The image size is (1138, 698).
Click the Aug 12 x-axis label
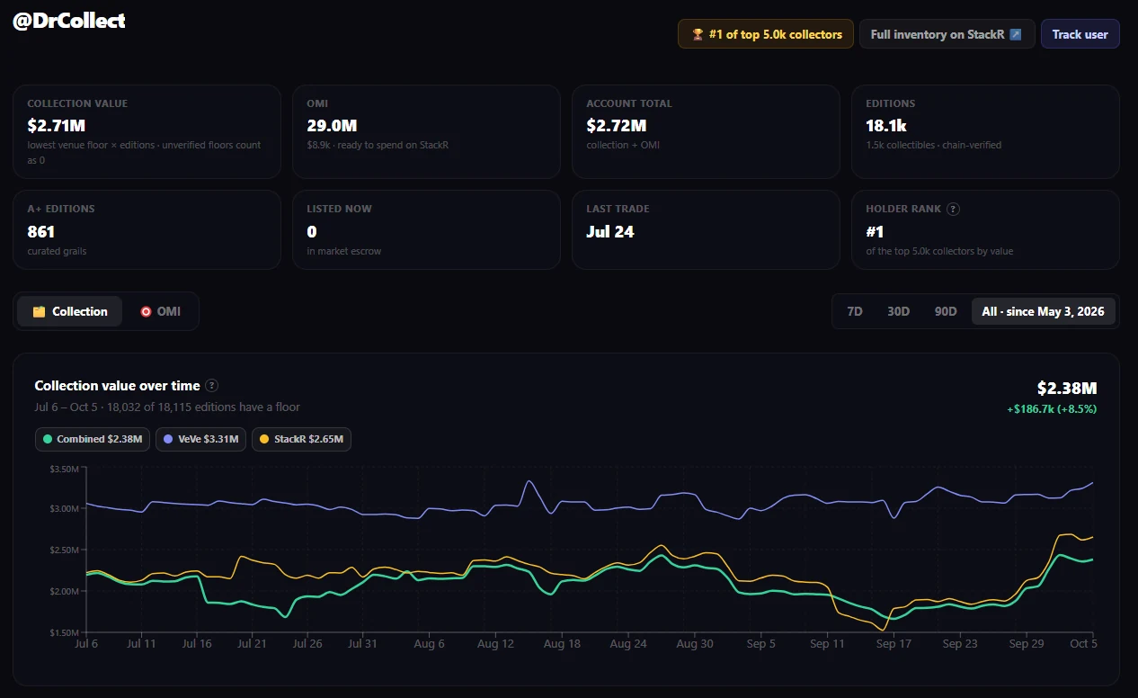pos(494,644)
